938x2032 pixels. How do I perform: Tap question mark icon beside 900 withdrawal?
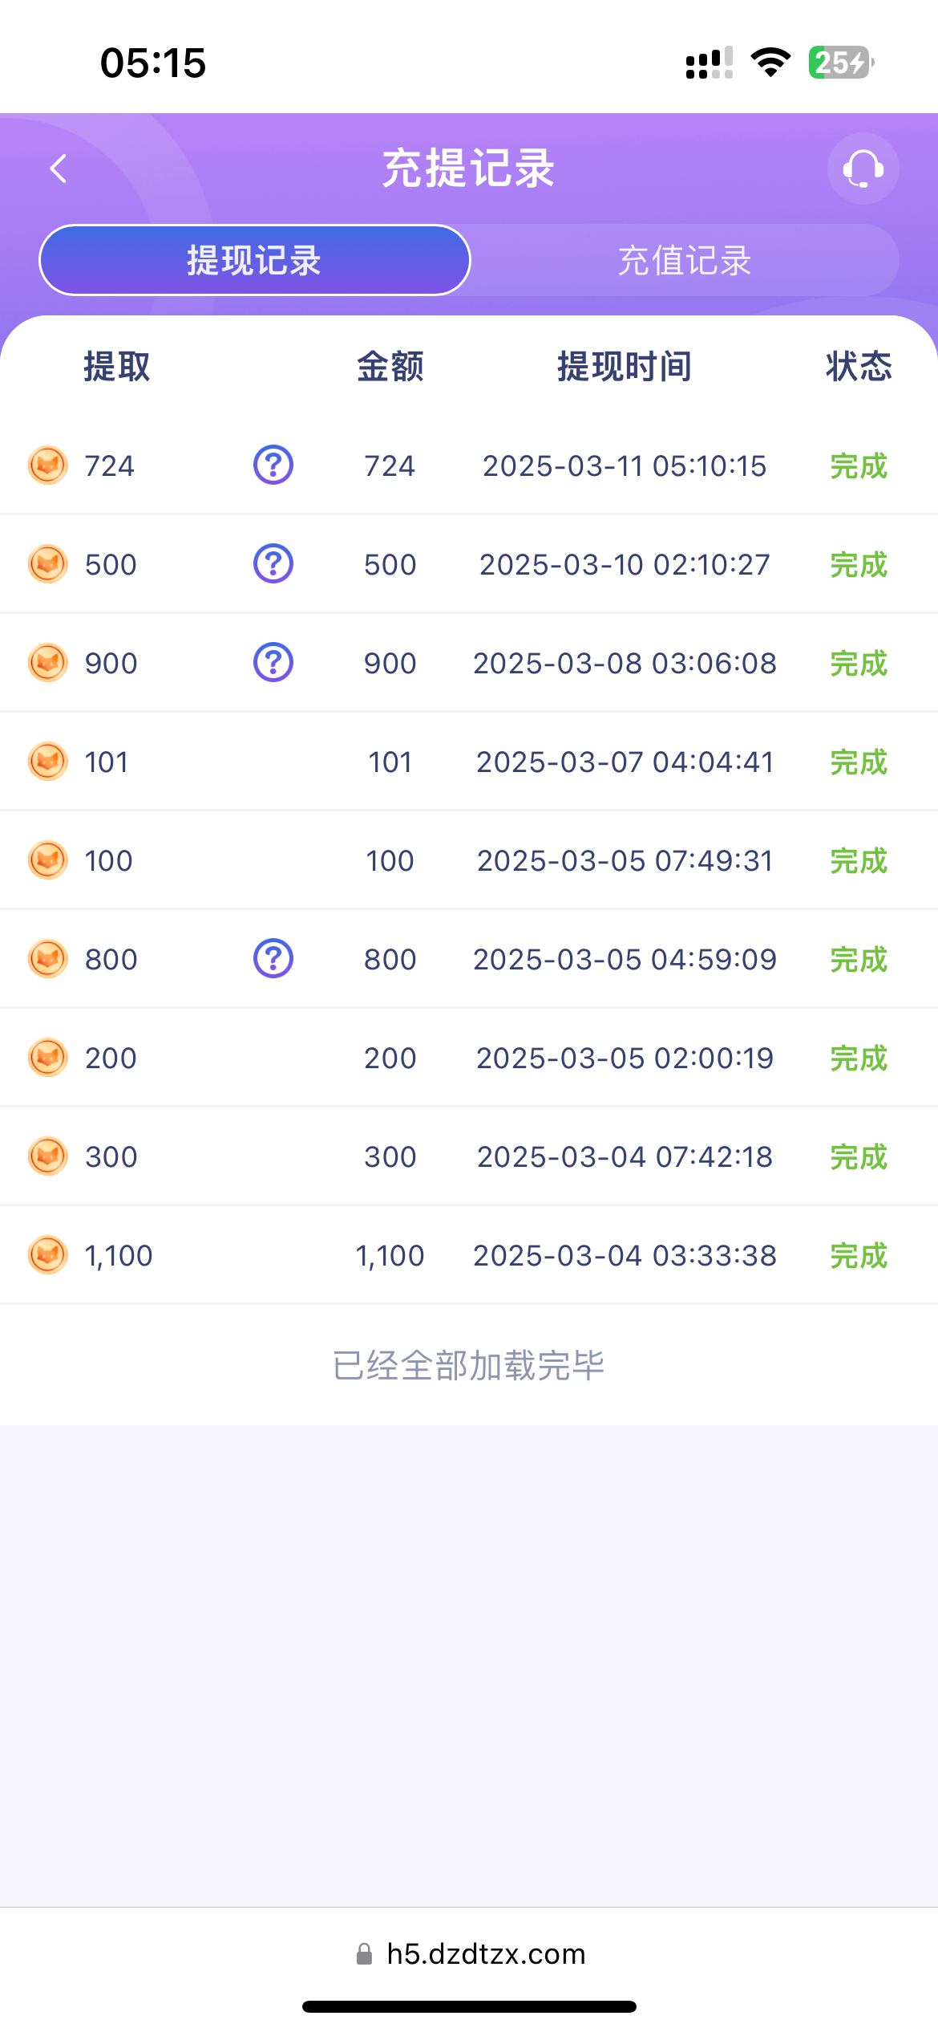click(x=273, y=662)
